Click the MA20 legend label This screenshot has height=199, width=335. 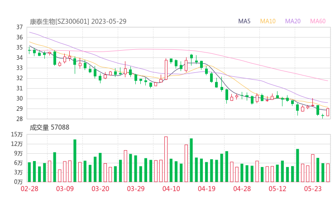(x=293, y=21)
